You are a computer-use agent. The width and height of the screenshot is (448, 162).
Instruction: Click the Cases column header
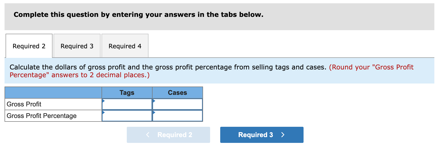177,93
